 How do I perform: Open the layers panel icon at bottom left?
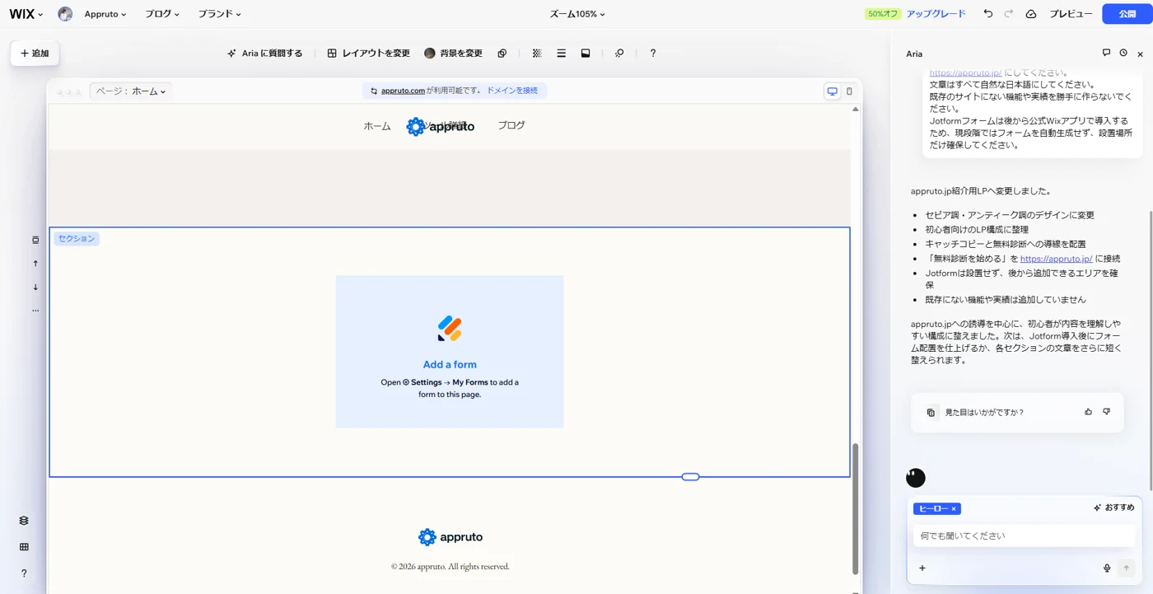click(24, 521)
